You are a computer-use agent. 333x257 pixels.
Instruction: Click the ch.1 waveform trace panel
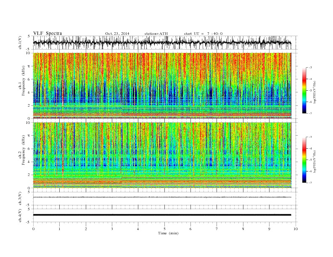point(165,42)
